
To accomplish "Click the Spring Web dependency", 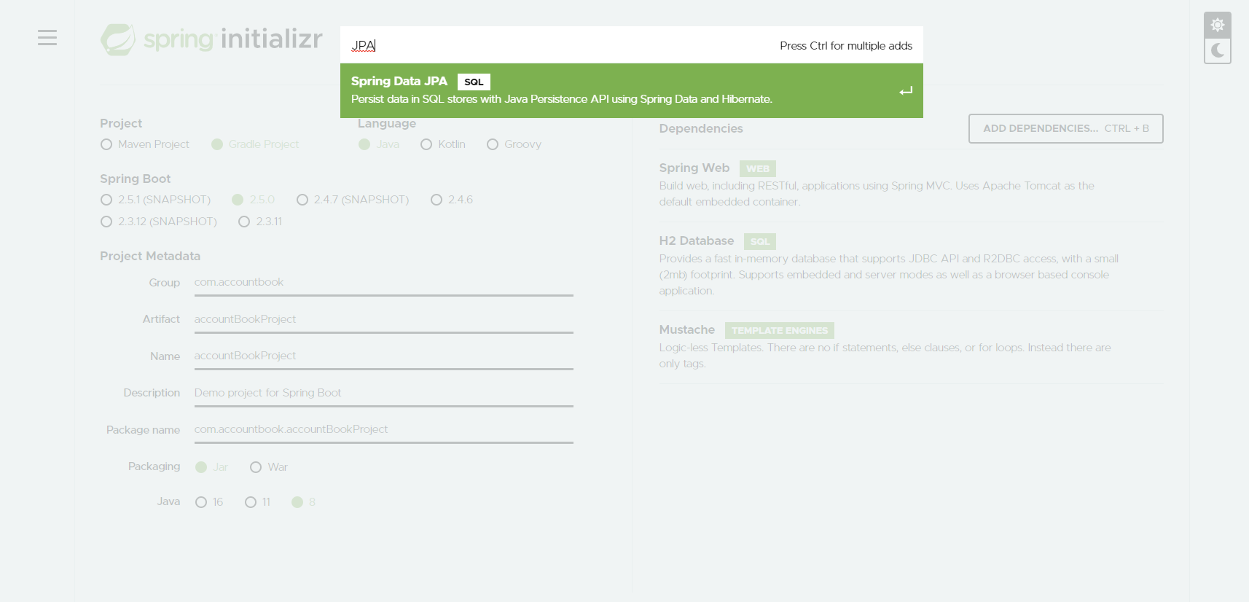I will pos(911,185).
